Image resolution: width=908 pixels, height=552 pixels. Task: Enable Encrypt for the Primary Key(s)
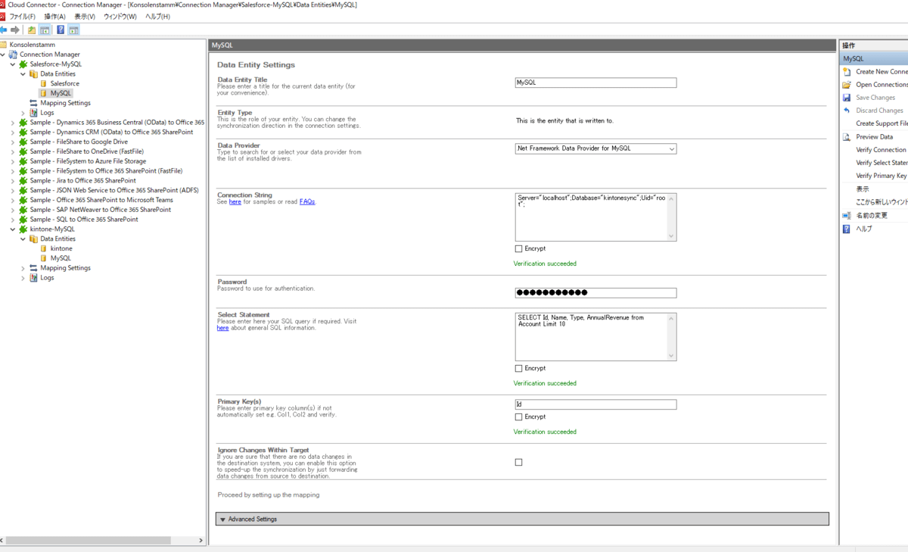click(x=518, y=417)
